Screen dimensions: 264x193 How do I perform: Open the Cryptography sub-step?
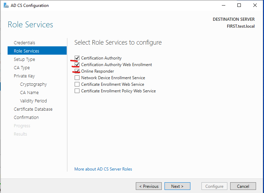point(33,84)
